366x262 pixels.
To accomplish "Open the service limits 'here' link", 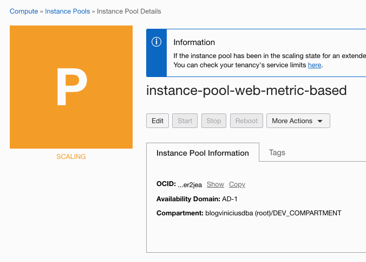I will [x=315, y=65].
